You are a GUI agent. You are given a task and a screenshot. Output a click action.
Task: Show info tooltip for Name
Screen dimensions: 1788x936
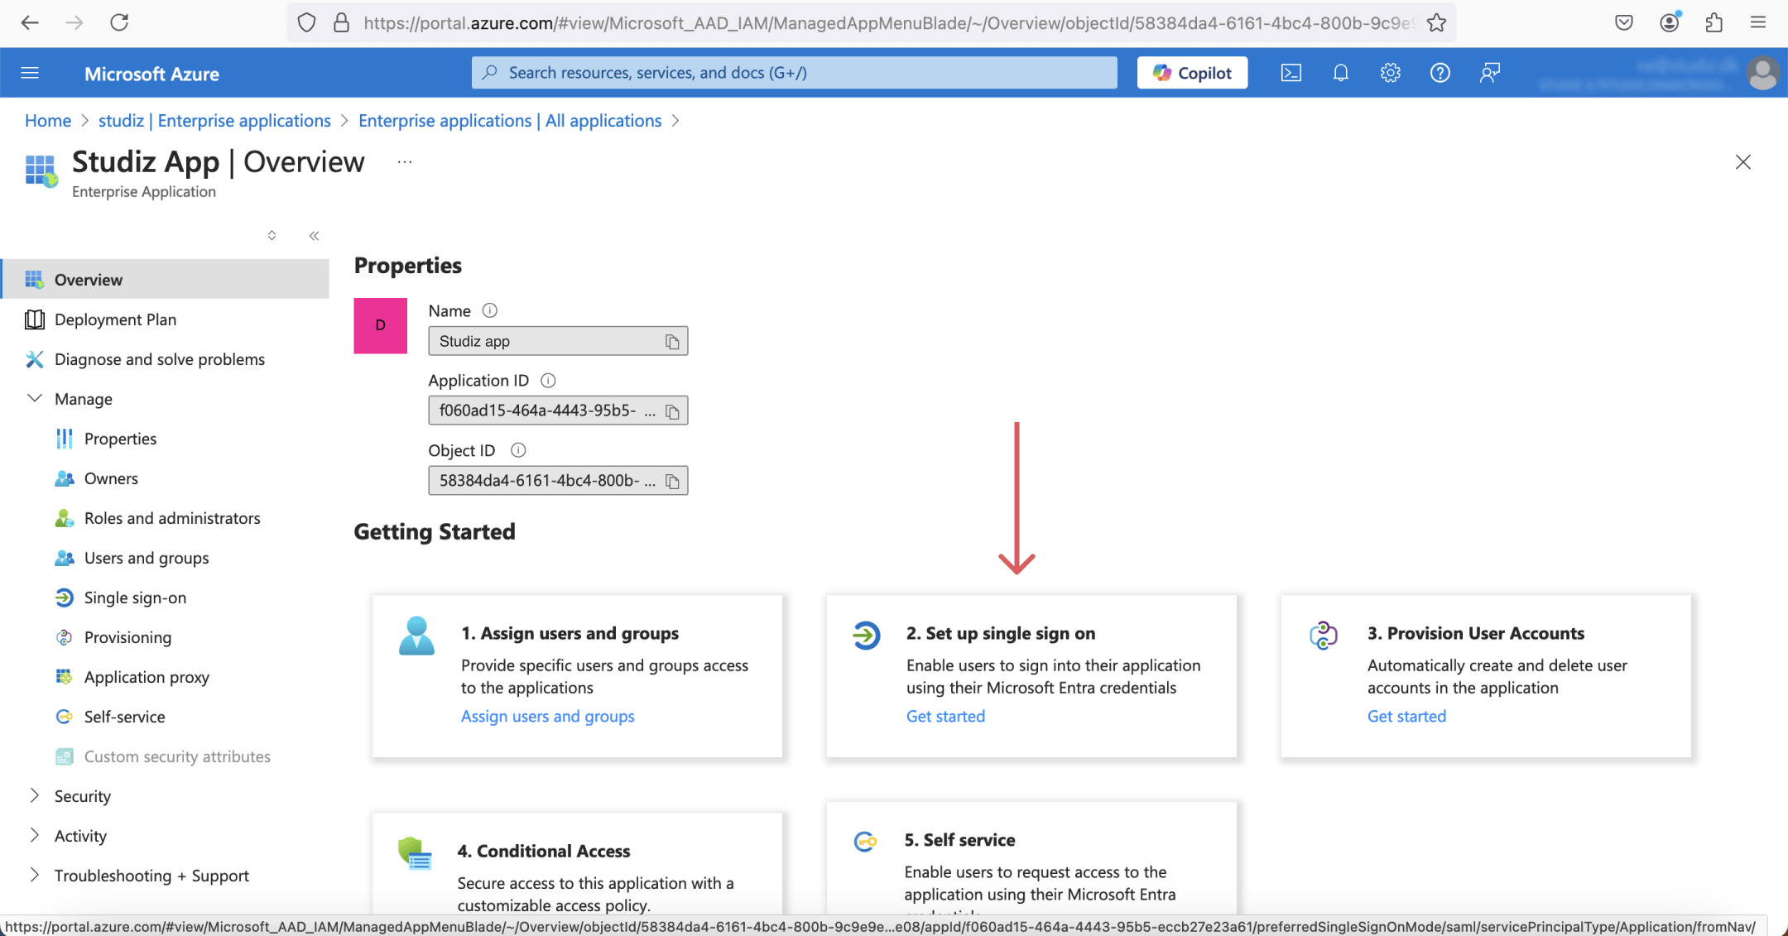pos(490,310)
